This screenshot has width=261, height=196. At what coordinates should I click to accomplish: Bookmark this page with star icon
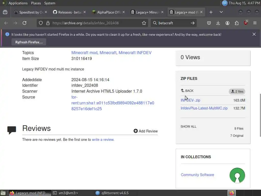[x=144, y=23]
